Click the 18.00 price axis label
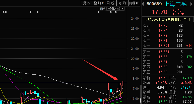This screenshot has height=104, width=194. [x=135, y=78]
